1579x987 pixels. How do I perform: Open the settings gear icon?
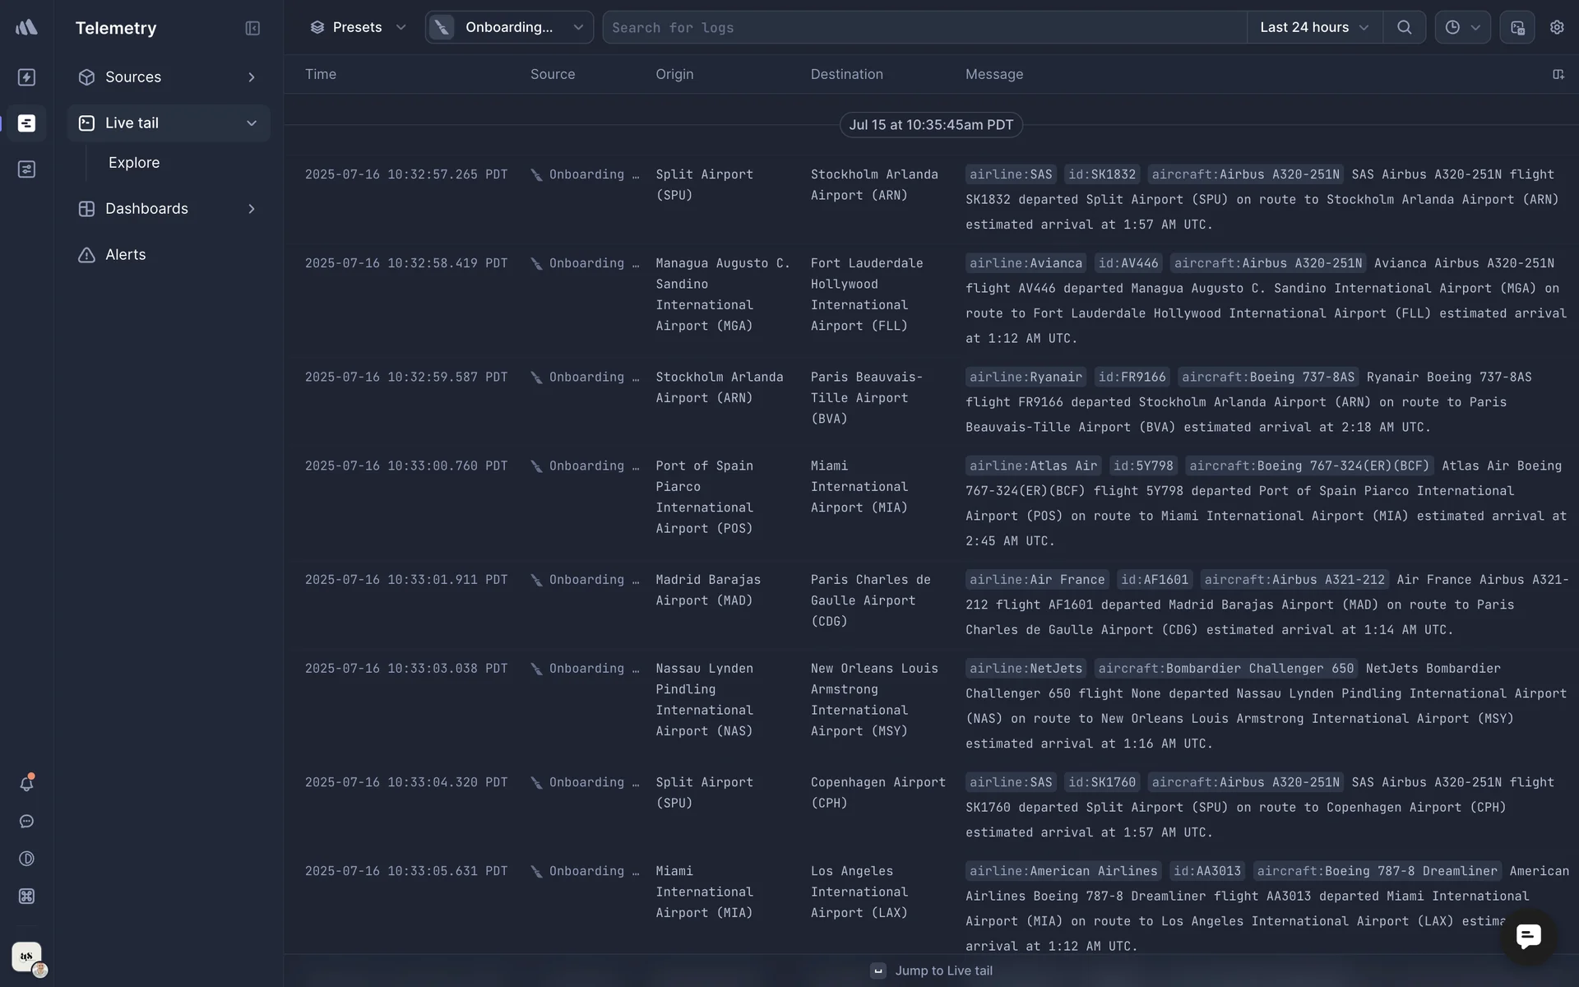[x=1557, y=27]
